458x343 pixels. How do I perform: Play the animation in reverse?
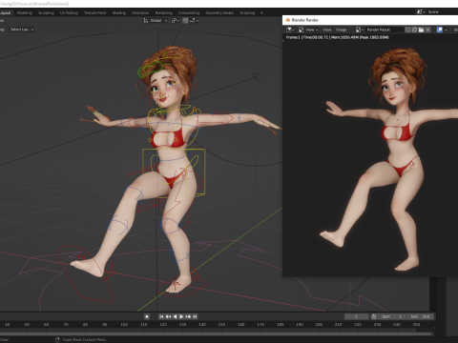[x=175, y=316]
